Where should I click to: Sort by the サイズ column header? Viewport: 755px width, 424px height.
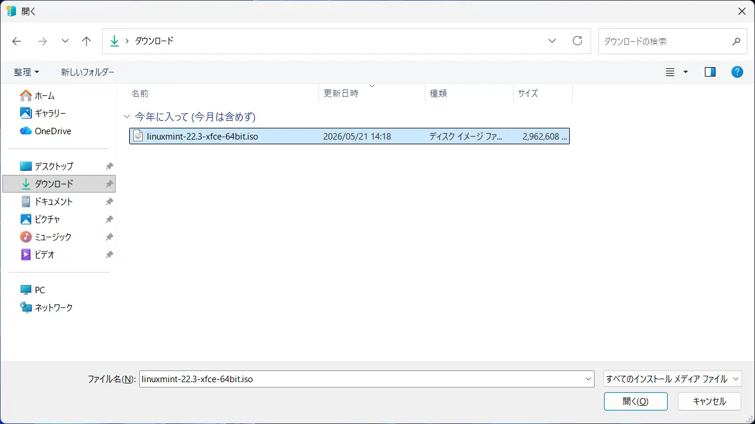click(x=543, y=93)
